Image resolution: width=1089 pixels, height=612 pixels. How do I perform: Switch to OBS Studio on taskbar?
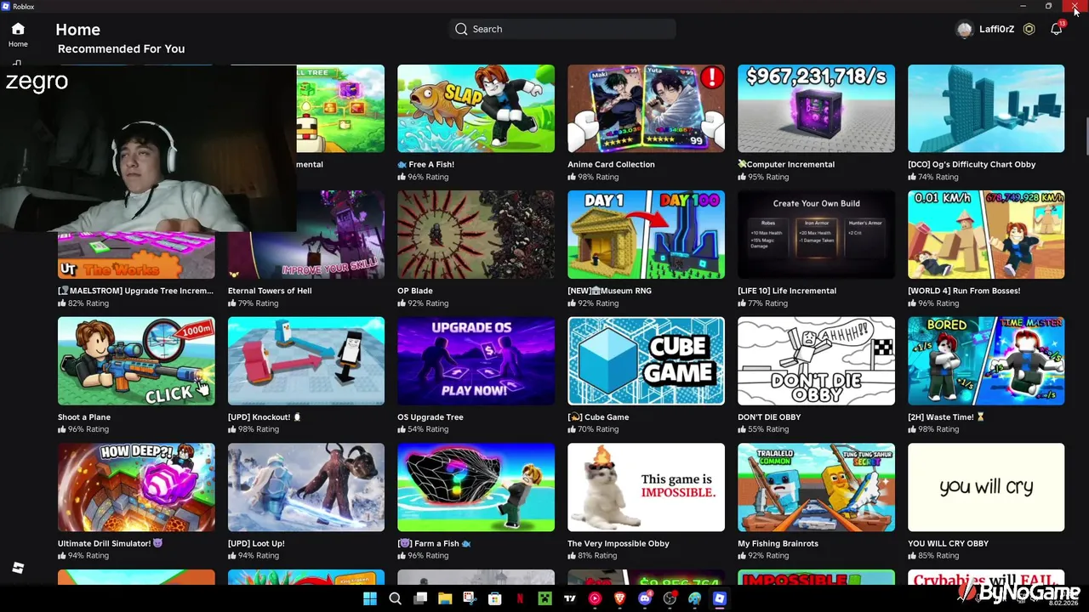pos(670,598)
